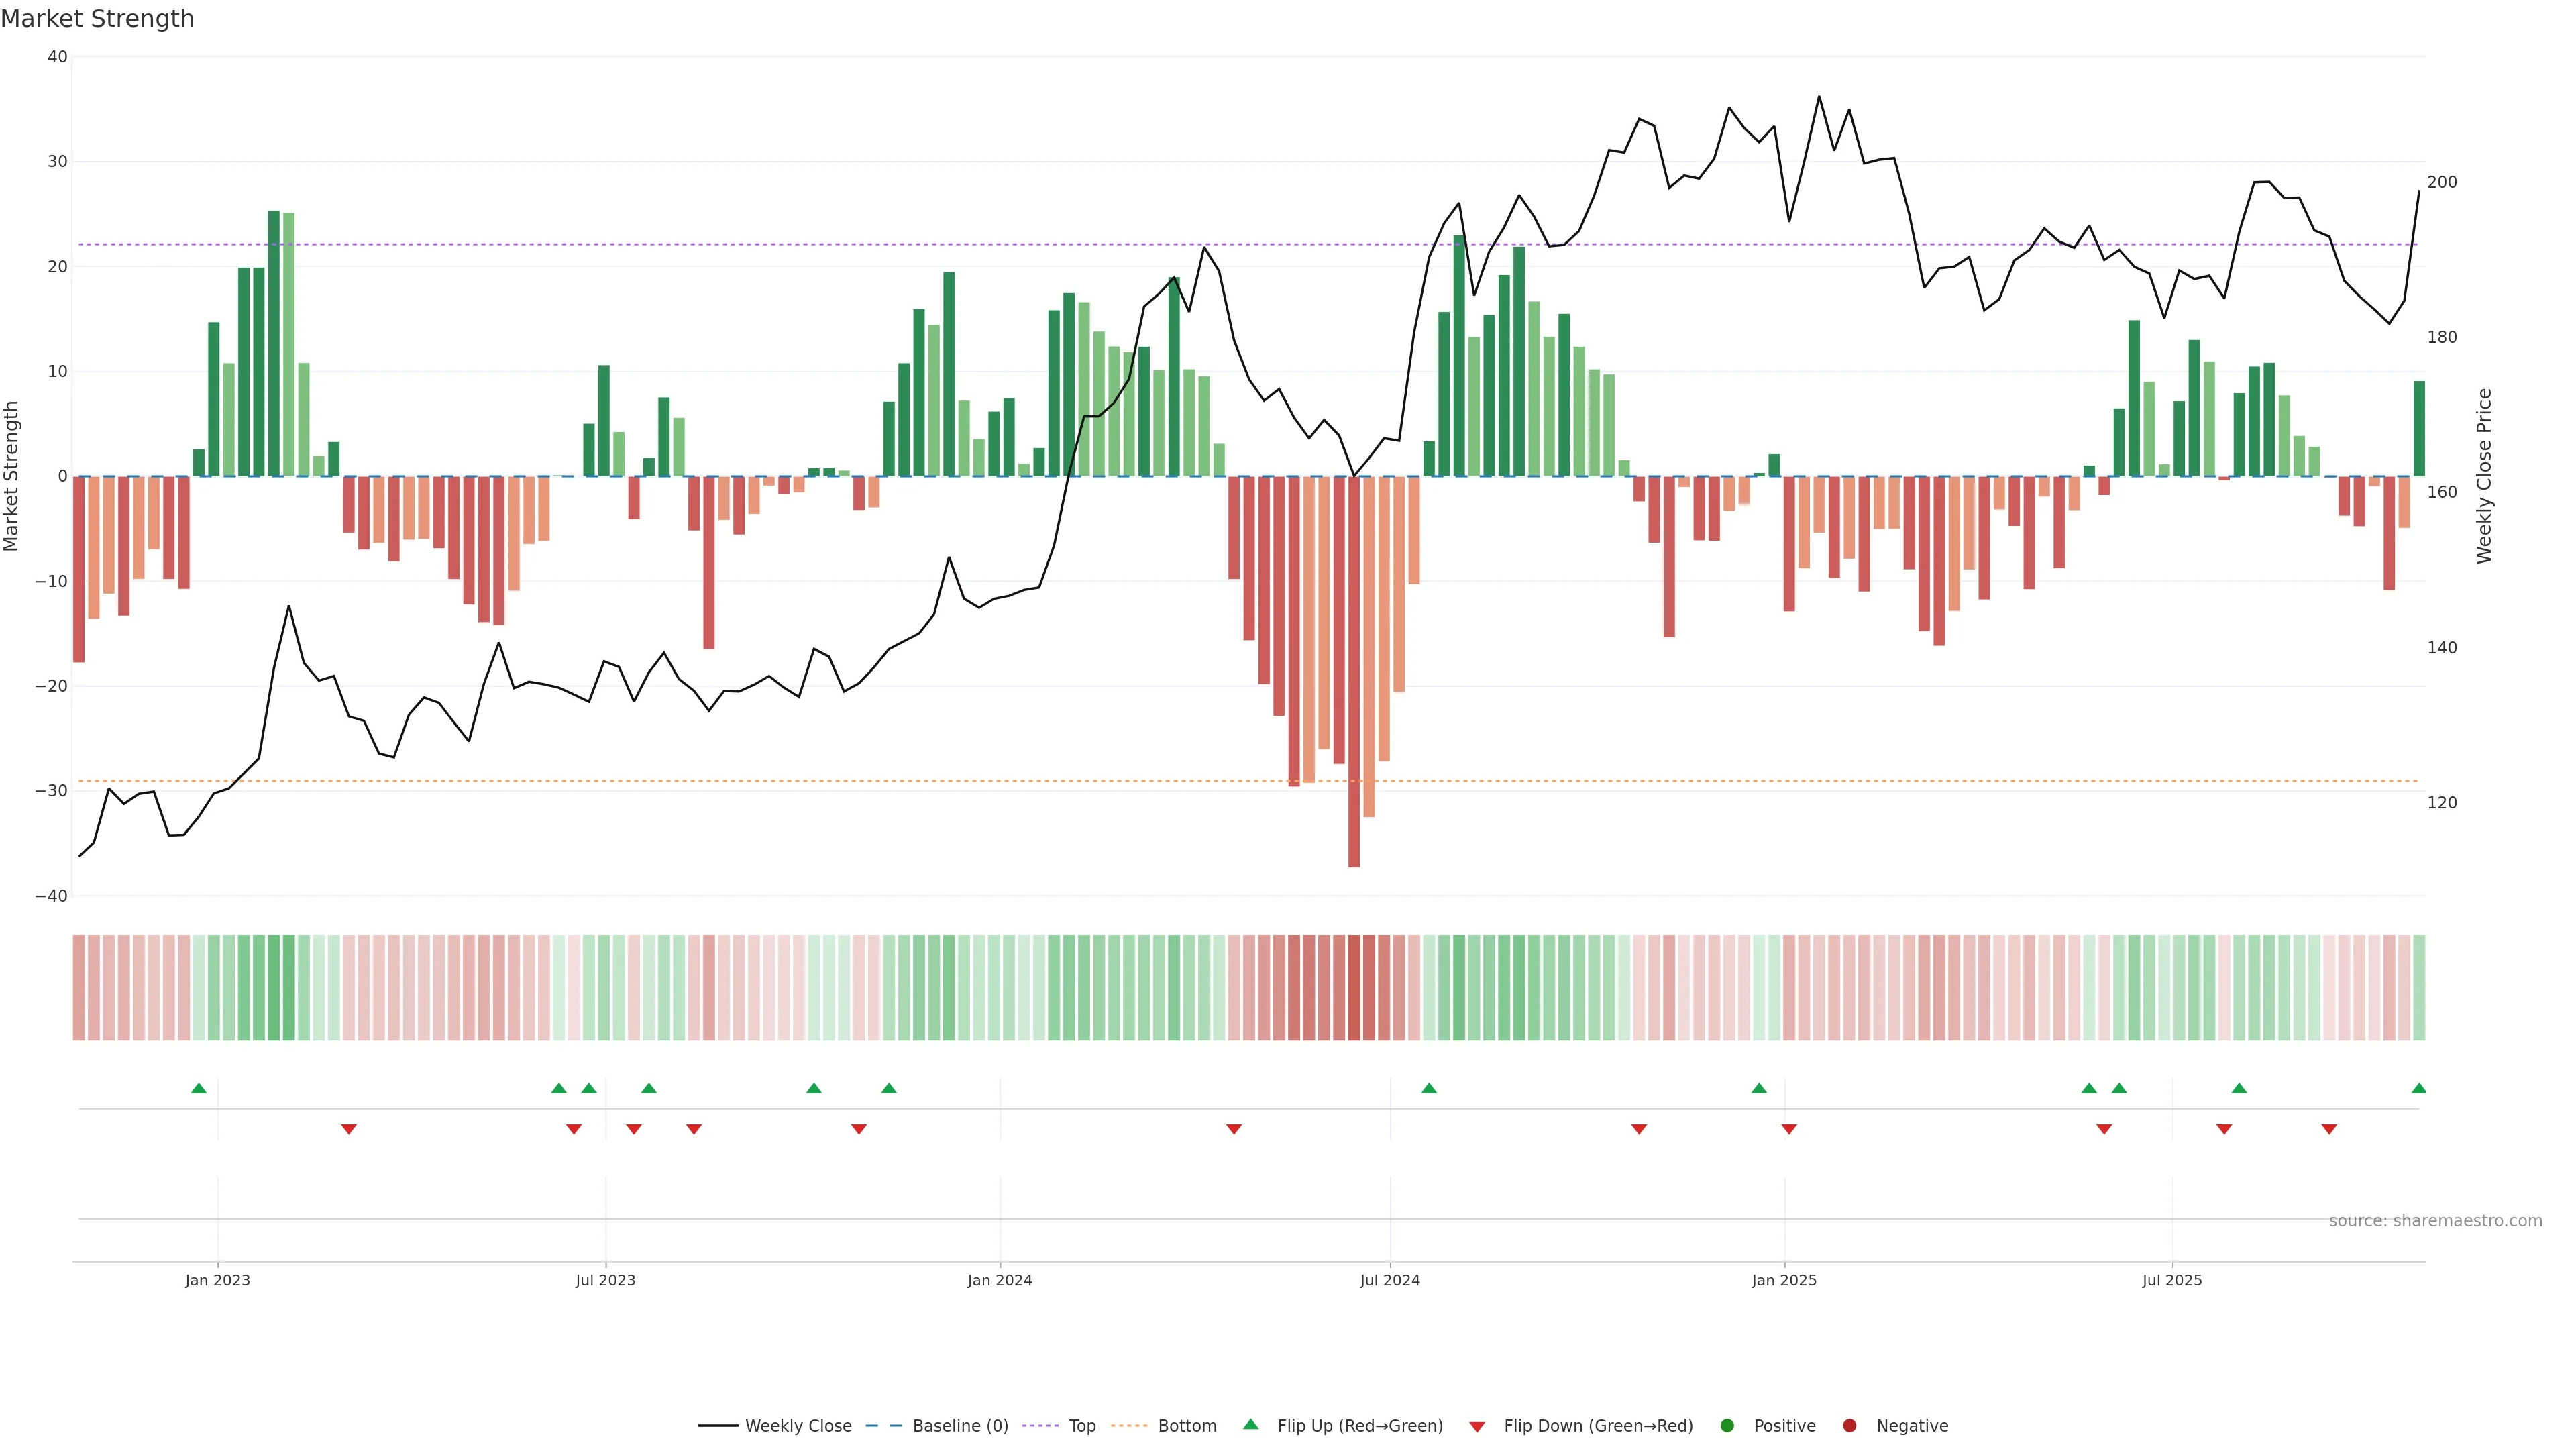Click the Flip Down red triangle legend icon

(x=1477, y=1427)
